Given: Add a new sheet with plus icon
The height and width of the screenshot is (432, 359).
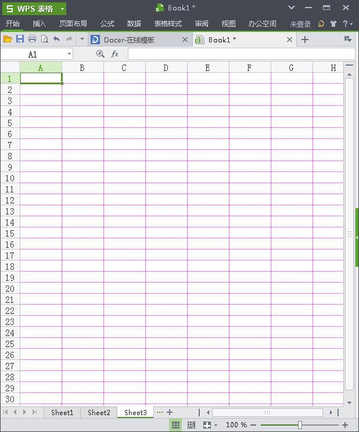Looking at the screenshot, I should (170, 412).
